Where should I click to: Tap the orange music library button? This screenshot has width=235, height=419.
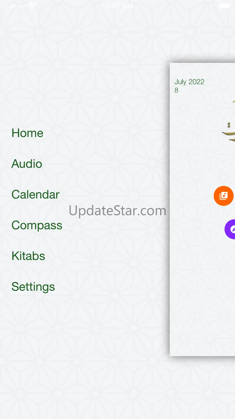[224, 196]
